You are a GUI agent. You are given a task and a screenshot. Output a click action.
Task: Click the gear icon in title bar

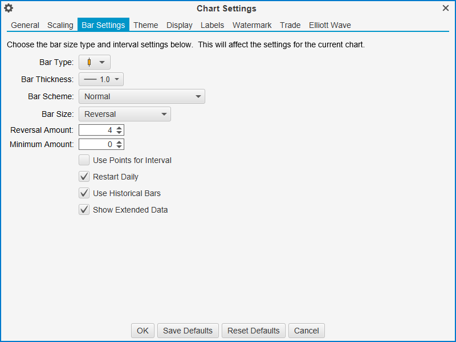click(x=9, y=8)
